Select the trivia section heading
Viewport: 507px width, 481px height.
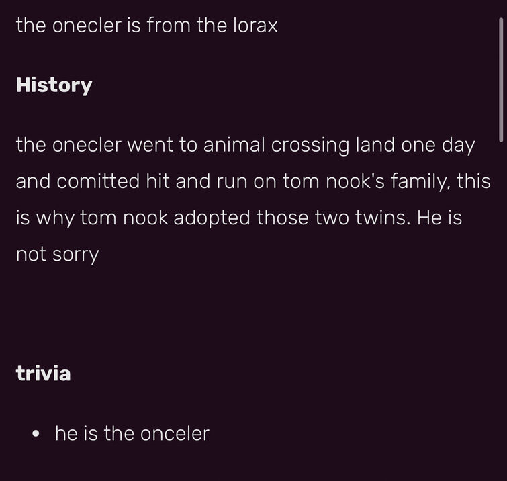[x=43, y=374]
